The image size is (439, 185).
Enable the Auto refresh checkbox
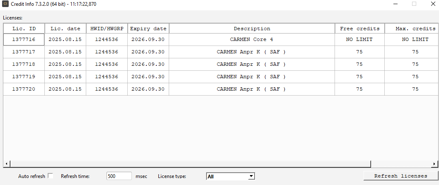(51, 176)
